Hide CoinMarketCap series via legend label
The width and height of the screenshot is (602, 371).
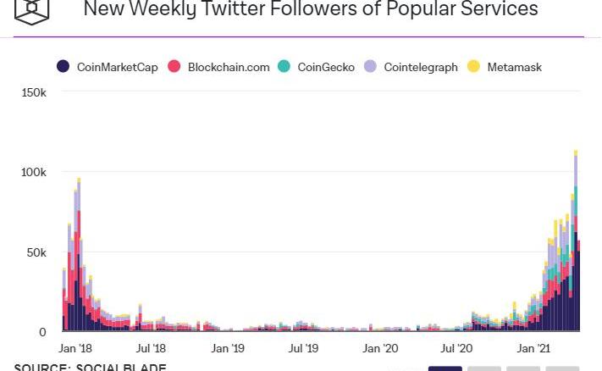[117, 67]
